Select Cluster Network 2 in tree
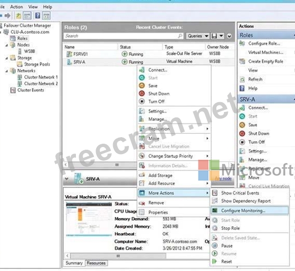This screenshot has width=295, height=271. pos(41,84)
